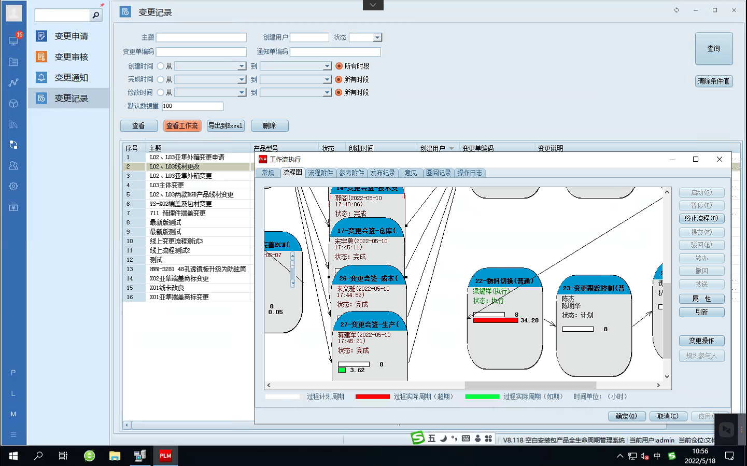Open the 操作日志 tab in workflow dialog
The width and height of the screenshot is (747, 466).
point(470,173)
